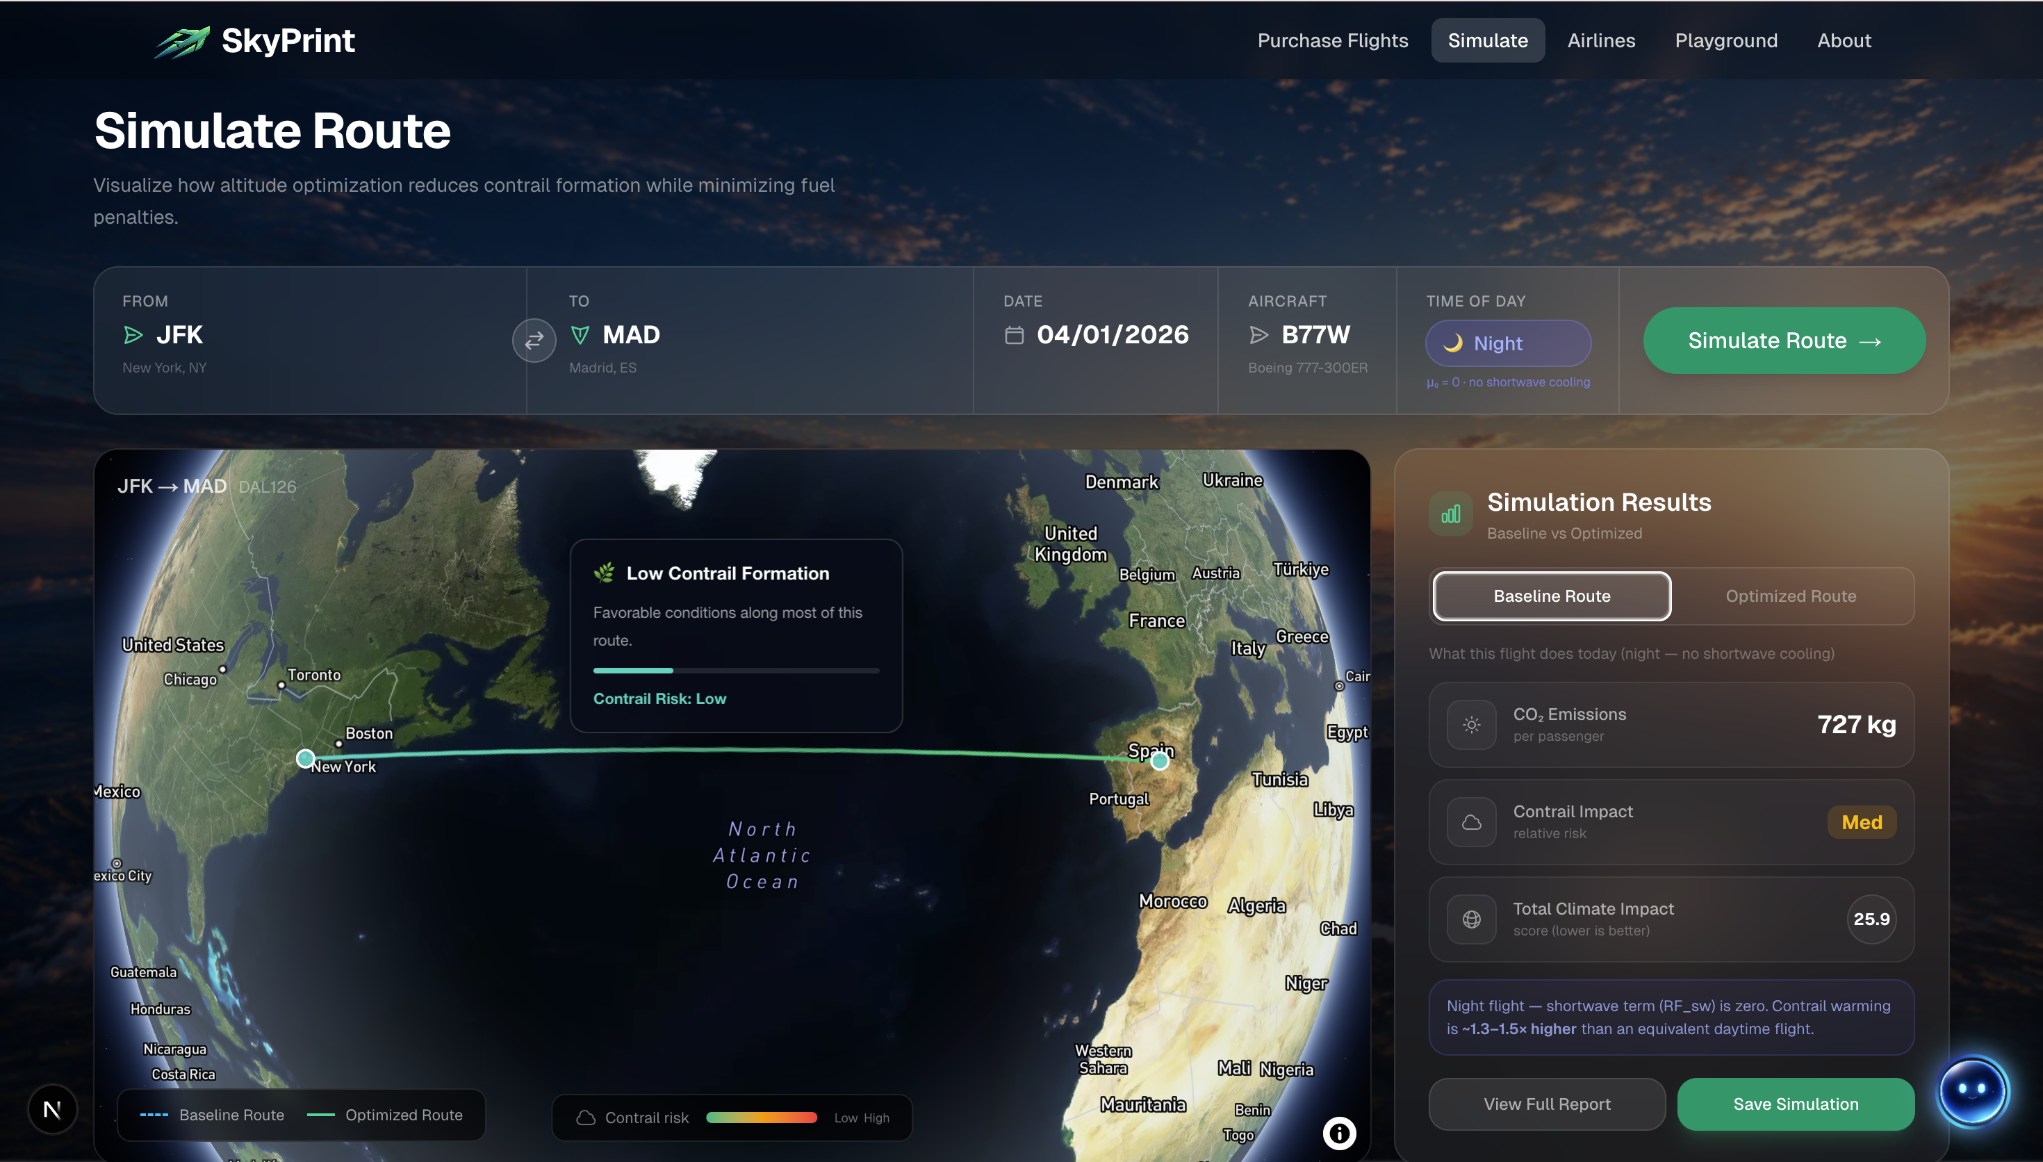Click the Simulation Results bar chart icon
The height and width of the screenshot is (1162, 2043).
point(1450,514)
